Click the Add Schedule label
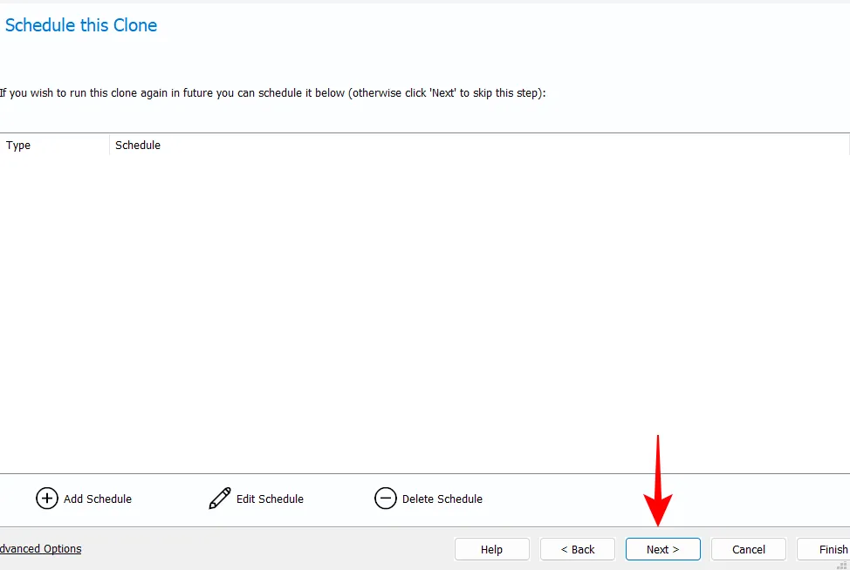This screenshot has width=850, height=570. click(98, 499)
